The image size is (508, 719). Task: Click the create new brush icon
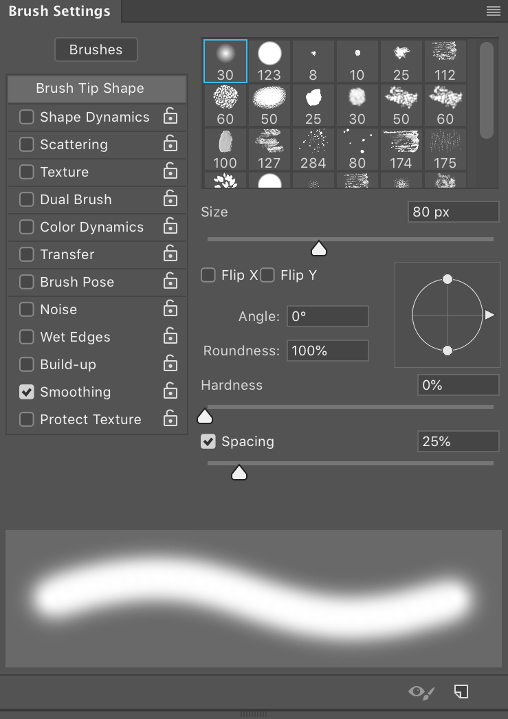(x=461, y=692)
